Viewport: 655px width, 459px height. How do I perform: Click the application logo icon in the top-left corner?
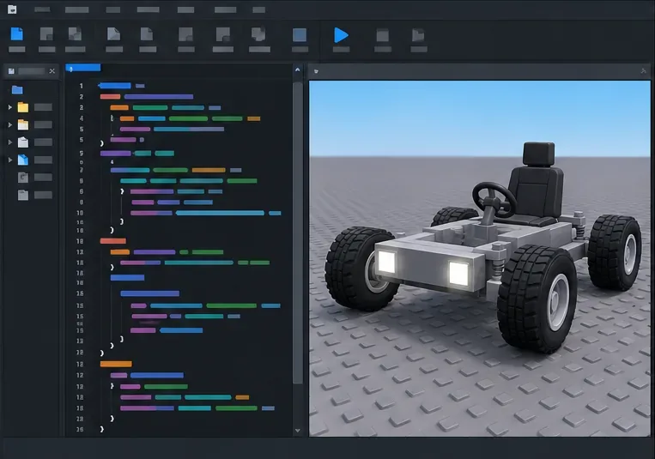(12, 9)
